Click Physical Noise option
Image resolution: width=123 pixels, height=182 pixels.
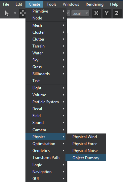(x=86, y=151)
